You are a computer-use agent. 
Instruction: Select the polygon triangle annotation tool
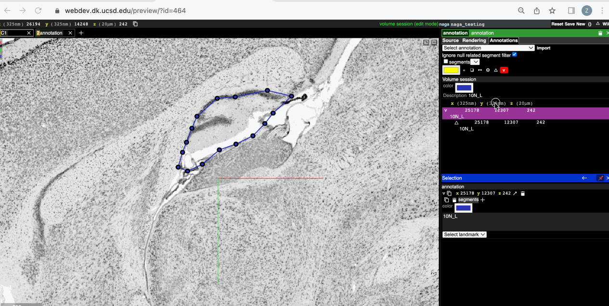(496, 70)
